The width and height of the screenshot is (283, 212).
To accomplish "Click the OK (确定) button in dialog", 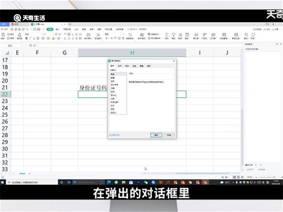I will [156, 135].
